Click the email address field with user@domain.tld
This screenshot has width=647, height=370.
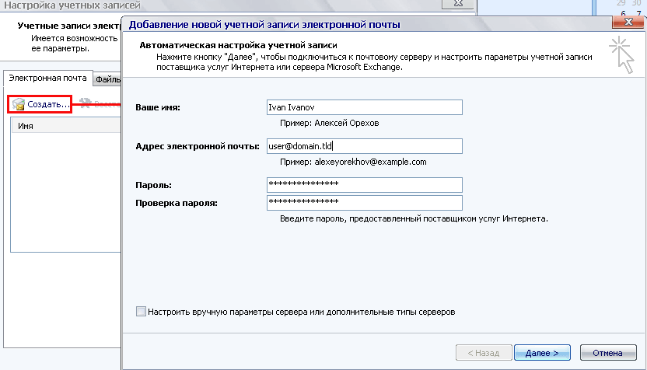pyautogui.click(x=363, y=146)
